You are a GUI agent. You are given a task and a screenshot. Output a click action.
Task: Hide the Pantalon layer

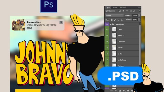click(107, 66)
